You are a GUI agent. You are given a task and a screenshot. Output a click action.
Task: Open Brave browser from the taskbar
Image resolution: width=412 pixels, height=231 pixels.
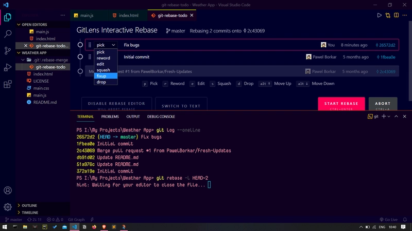[104, 227]
